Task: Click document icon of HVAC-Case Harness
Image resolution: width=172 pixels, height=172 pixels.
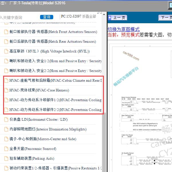Action: 6,90
